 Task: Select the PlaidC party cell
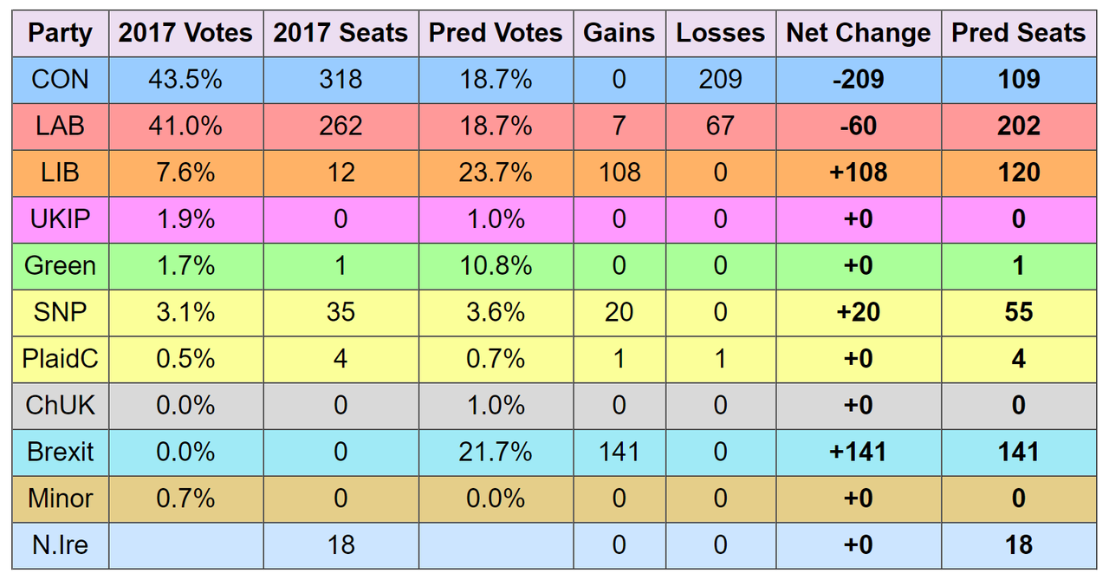coord(60,359)
